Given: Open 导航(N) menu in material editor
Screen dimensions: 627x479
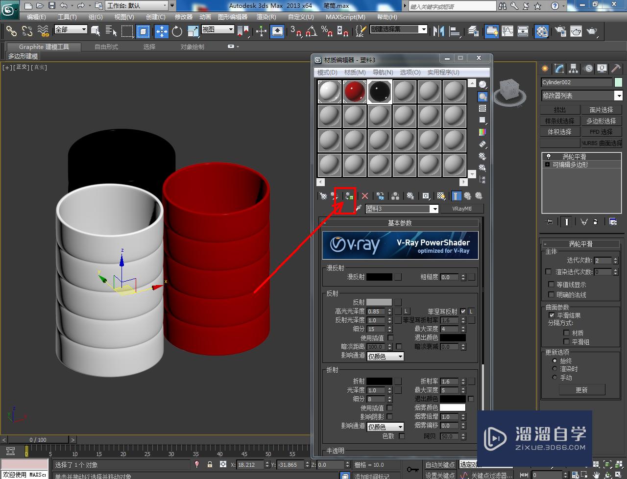Looking at the screenshot, I should [383, 72].
